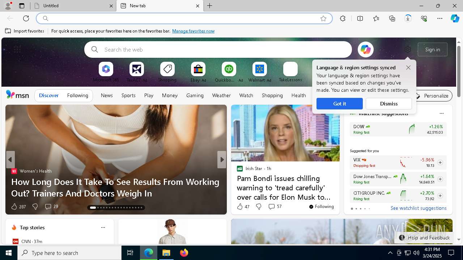Show previous carousel story

[10, 160]
